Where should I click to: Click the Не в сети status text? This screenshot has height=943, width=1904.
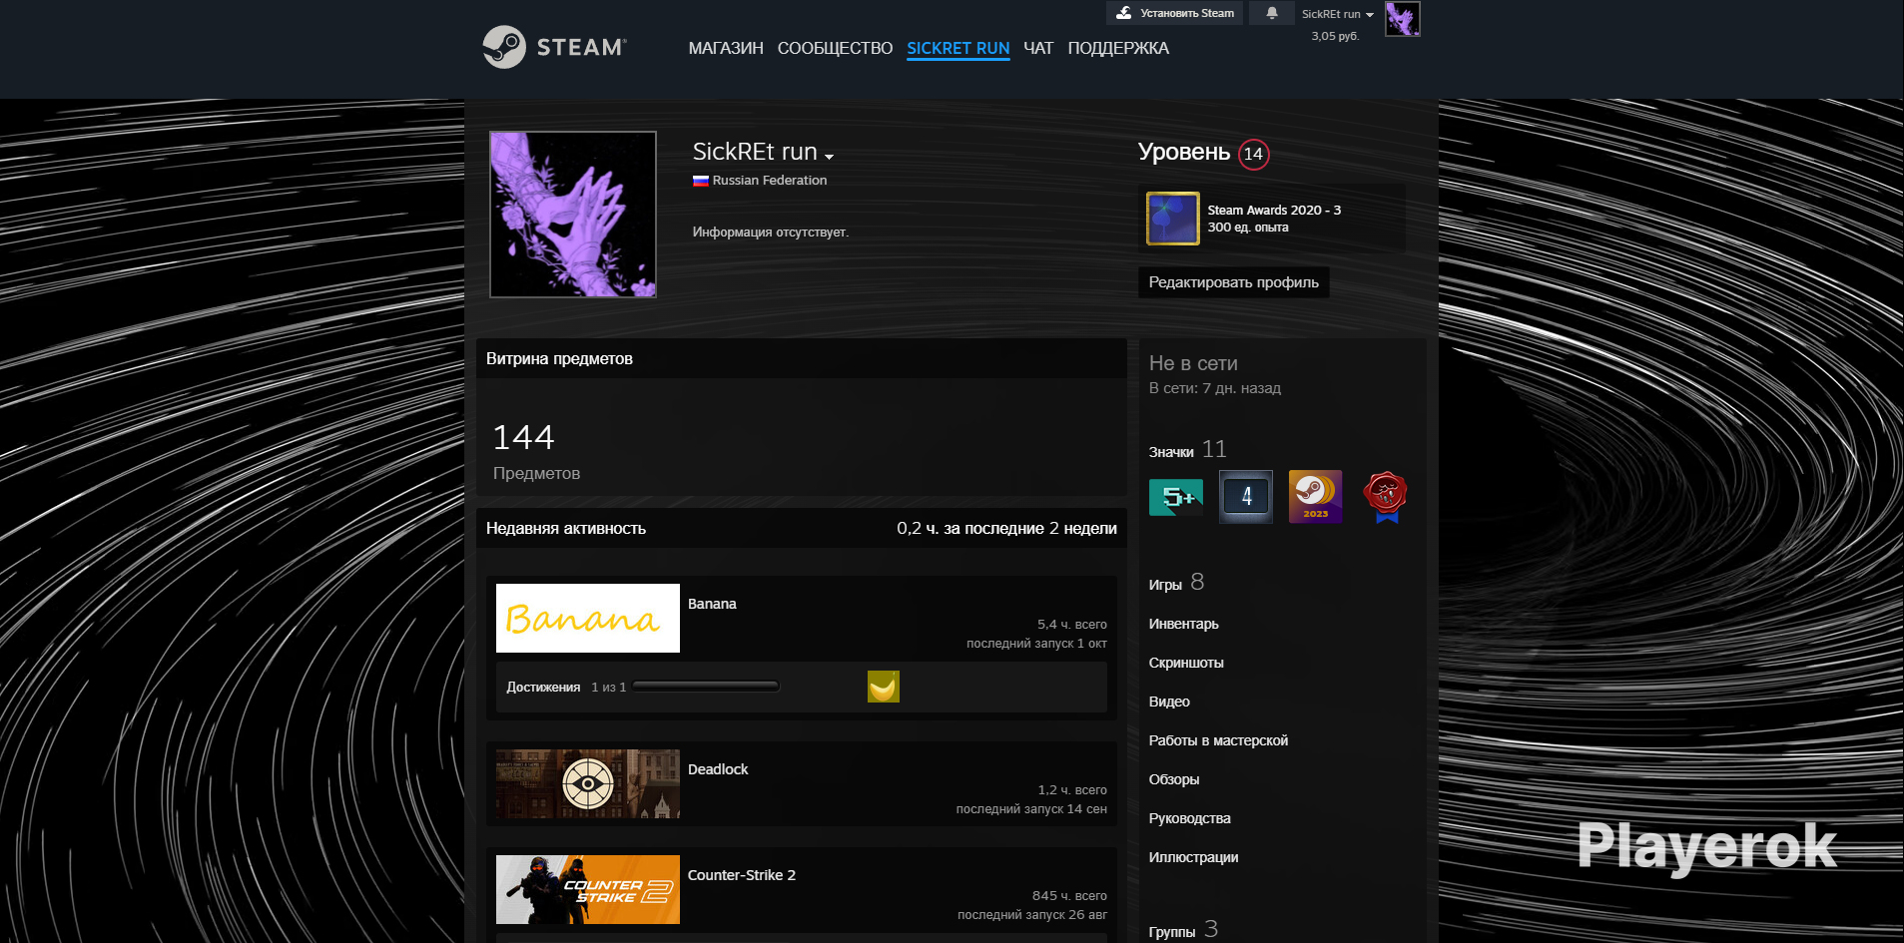tap(1193, 363)
